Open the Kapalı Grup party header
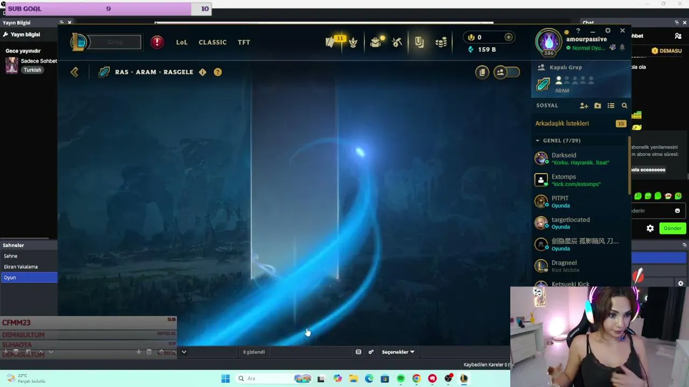Screen dimensions: 689x387 pos(566,67)
